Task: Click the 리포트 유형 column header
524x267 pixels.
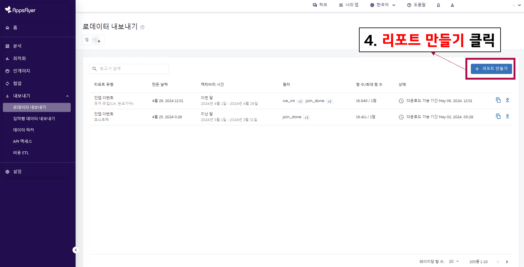Action: point(104,84)
